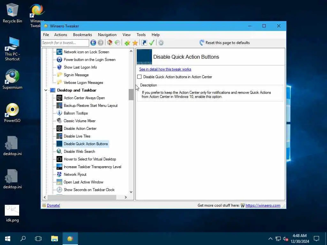The width and height of the screenshot is (327, 245).
Task: Click the Backup/Restore Start Menu Layout icon
Action: click(x=59, y=105)
